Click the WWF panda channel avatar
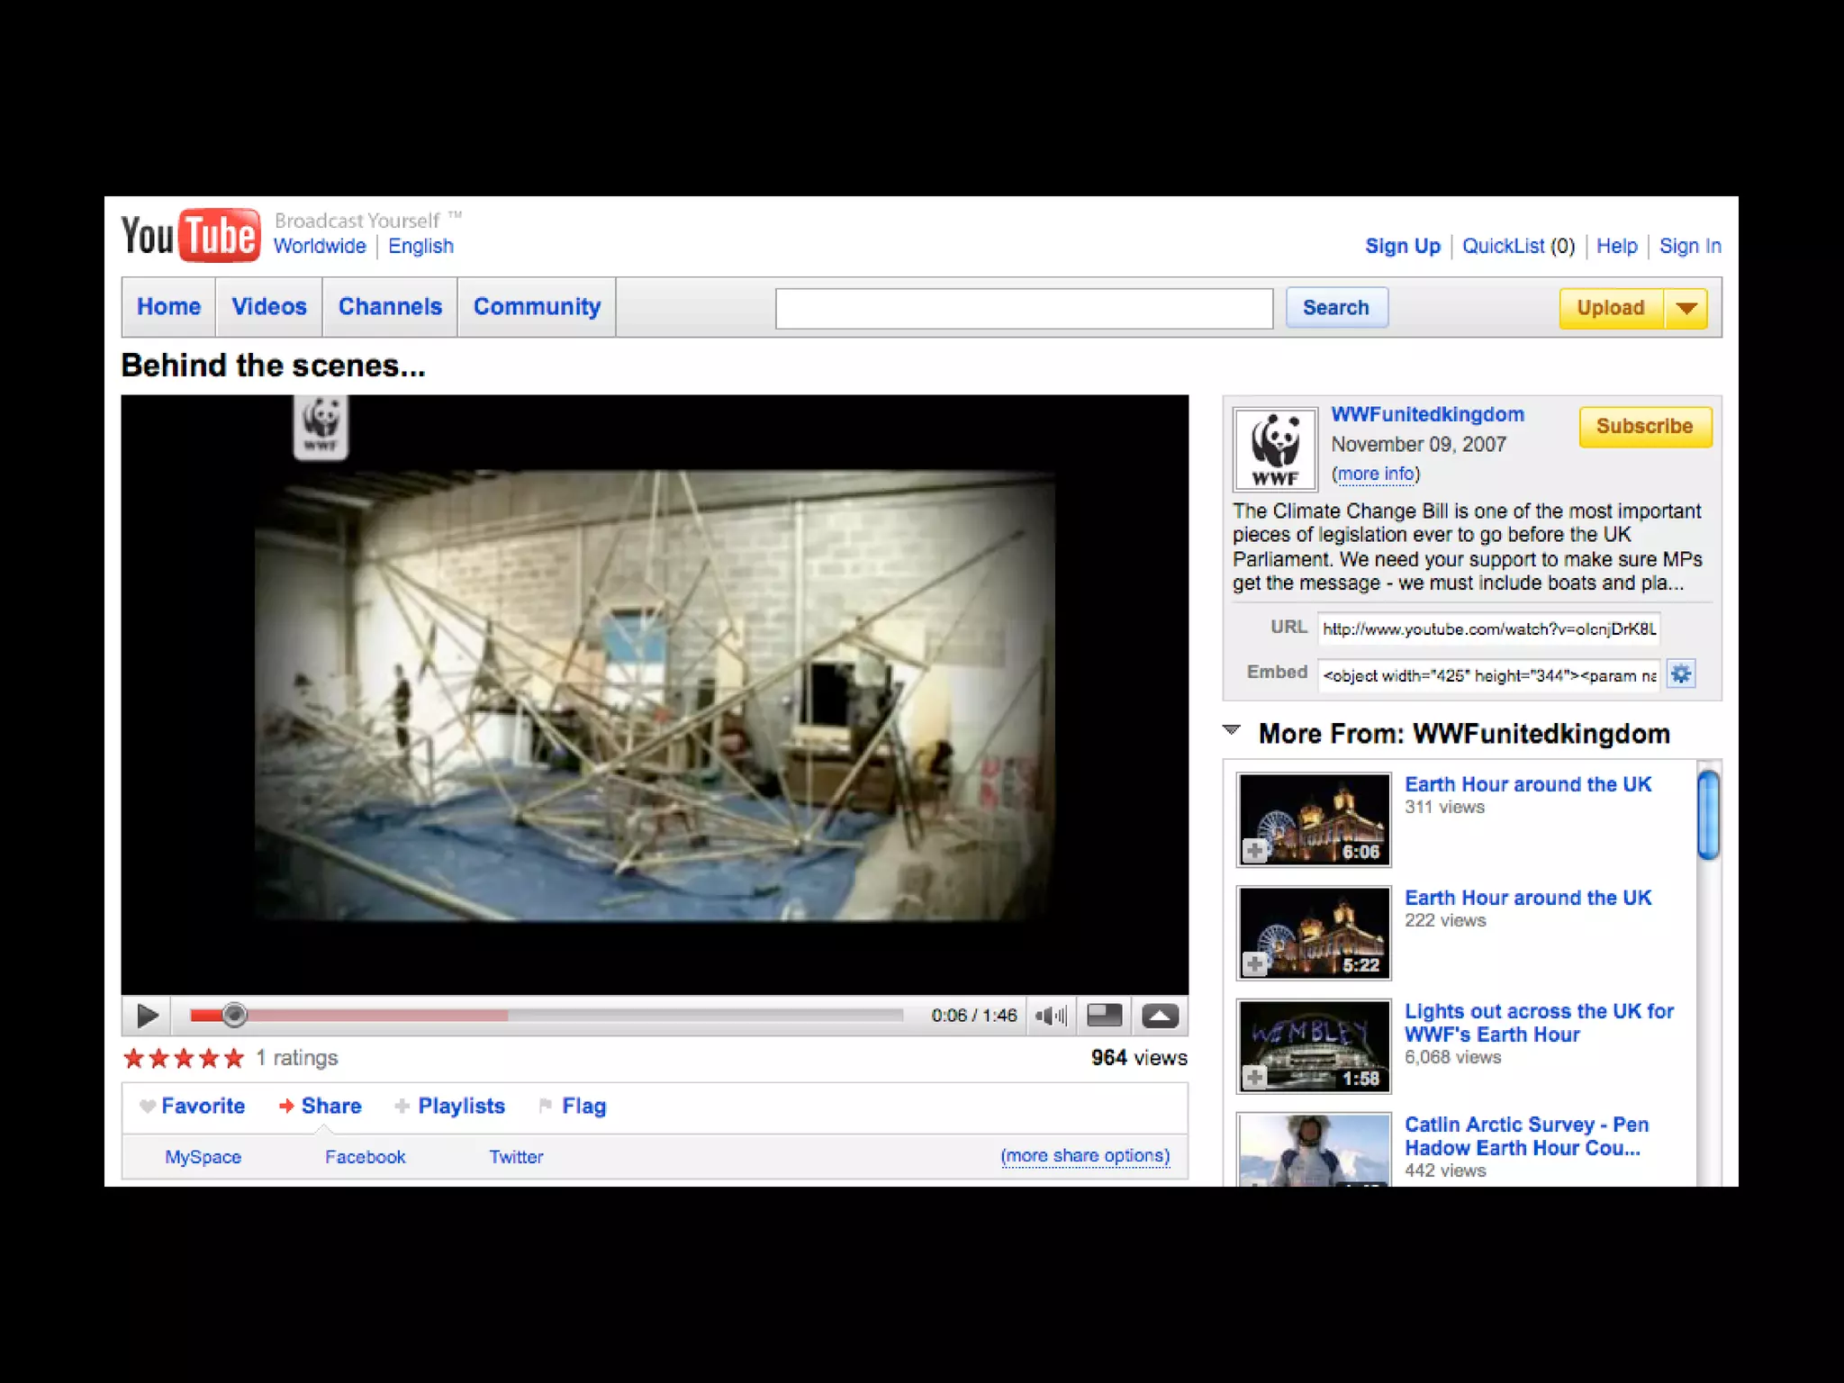This screenshot has height=1383, width=1844. (1275, 448)
